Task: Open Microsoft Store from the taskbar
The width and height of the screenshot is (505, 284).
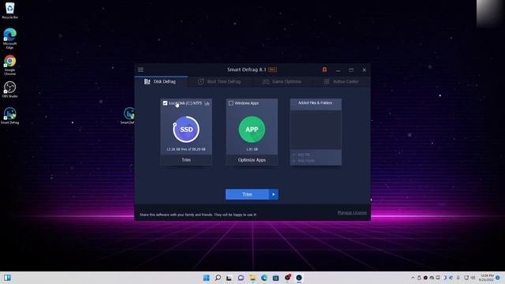Action: coord(275,278)
